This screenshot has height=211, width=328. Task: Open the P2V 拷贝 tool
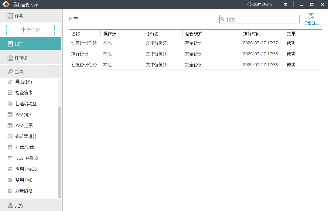point(24,114)
